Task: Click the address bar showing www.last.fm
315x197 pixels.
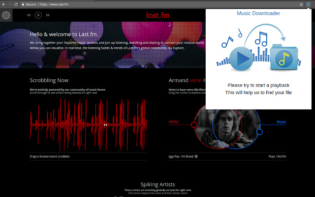Action: pyautogui.click(x=158, y=4)
